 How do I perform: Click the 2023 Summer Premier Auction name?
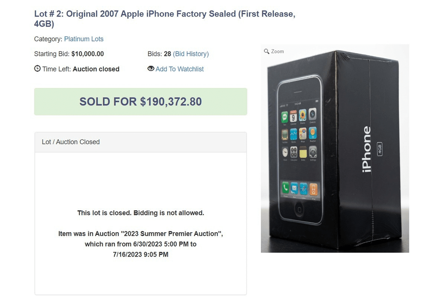[x=170, y=233]
